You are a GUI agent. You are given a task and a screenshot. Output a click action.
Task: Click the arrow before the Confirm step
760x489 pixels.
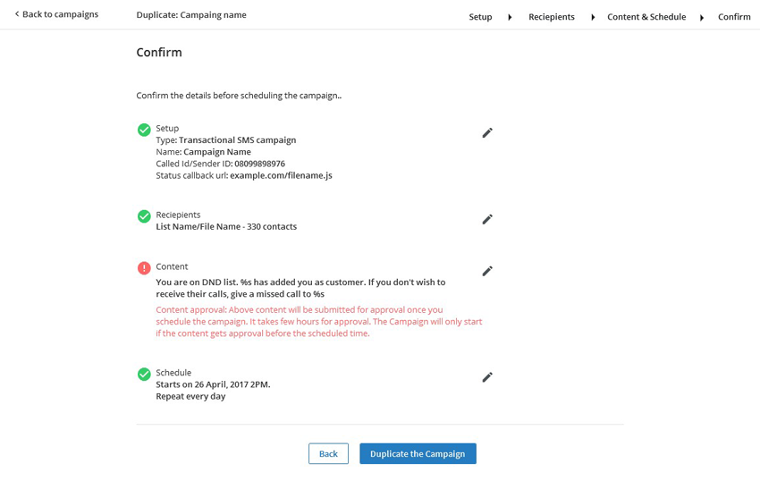(702, 17)
